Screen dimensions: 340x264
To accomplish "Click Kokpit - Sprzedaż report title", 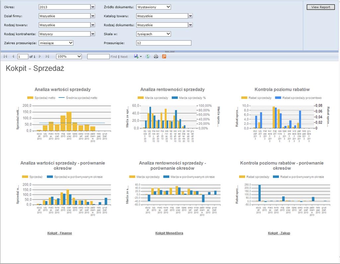I will (35, 68).
